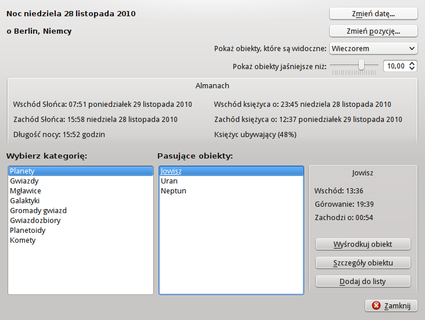Select Uran in matching objects list
425x320 pixels.
169,181
